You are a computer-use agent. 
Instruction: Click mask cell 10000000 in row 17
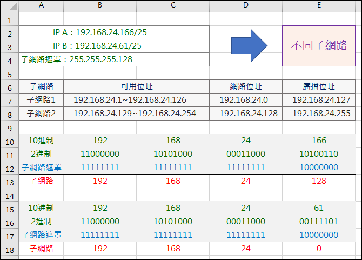click(x=319, y=235)
